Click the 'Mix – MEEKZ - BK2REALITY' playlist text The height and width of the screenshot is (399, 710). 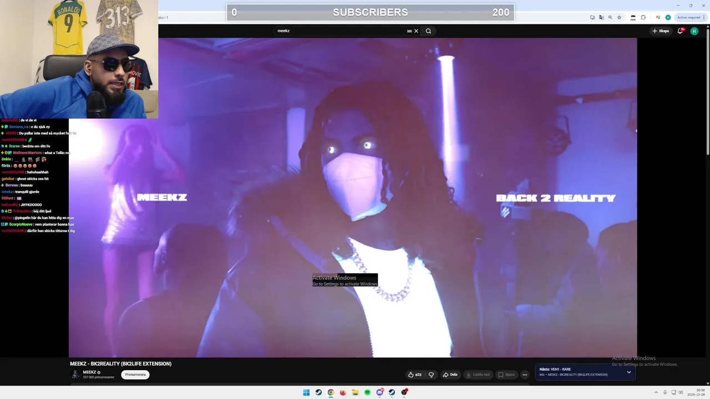click(x=574, y=375)
